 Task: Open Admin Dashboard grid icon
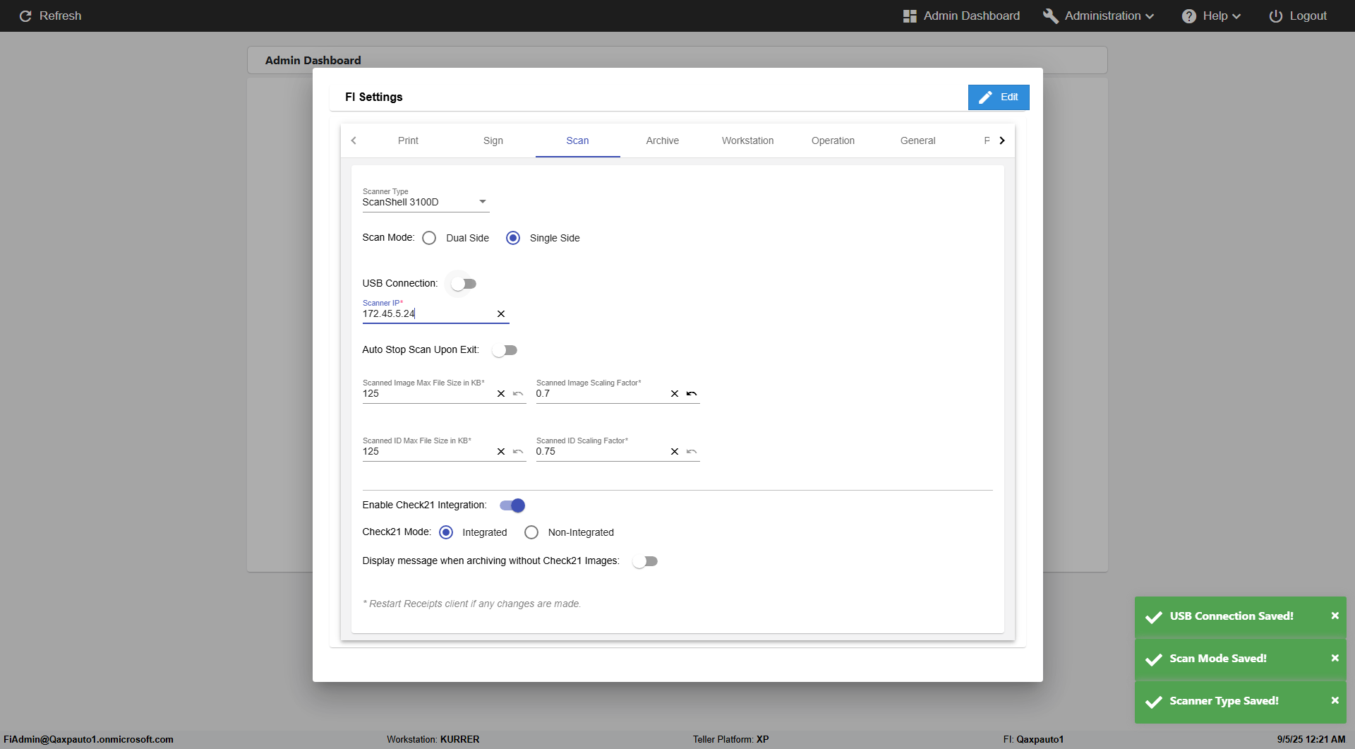pyautogui.click(x=910, y=16)
